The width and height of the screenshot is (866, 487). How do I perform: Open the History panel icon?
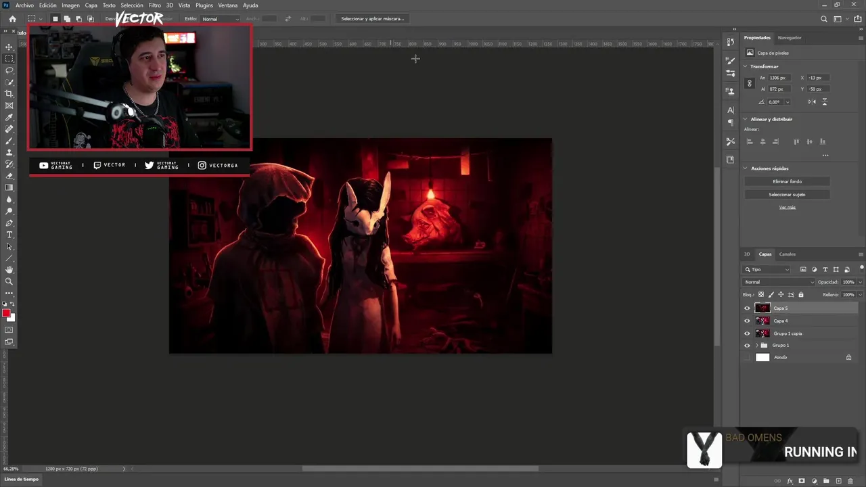[731, 42]
